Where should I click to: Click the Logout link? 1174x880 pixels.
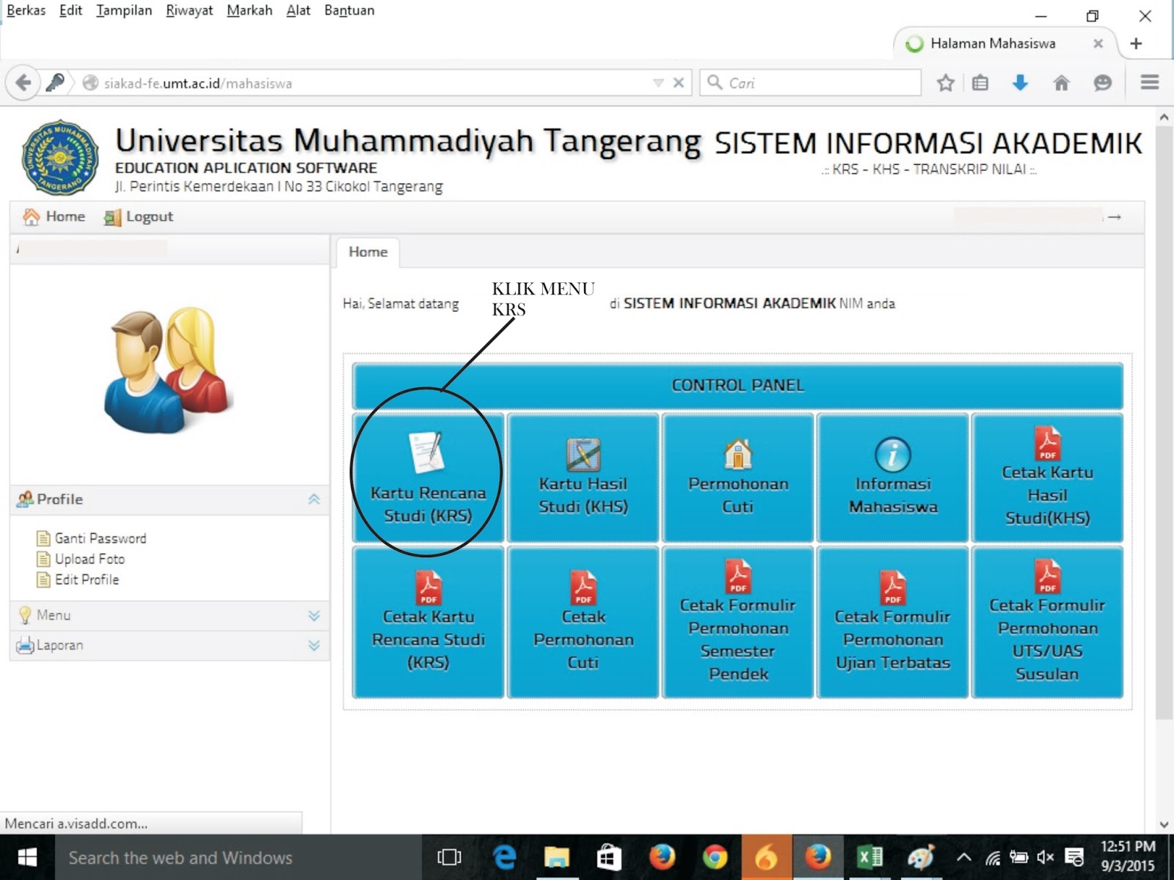pyautogui.click(x=139, y=216)
